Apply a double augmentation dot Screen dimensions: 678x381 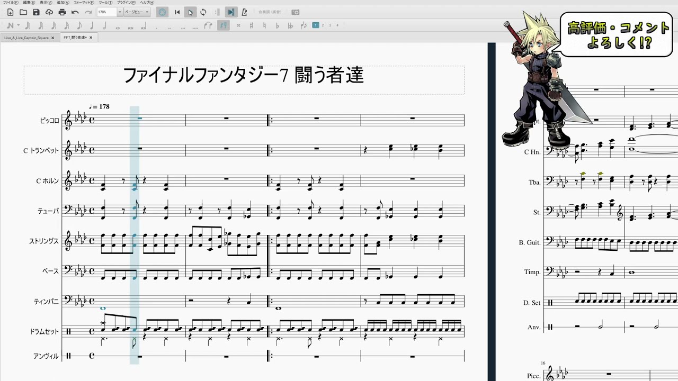coord(169,28)
